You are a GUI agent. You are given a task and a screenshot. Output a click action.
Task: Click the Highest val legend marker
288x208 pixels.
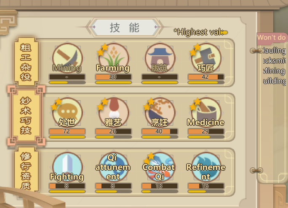pyautogui.click(x=225, y=32)
